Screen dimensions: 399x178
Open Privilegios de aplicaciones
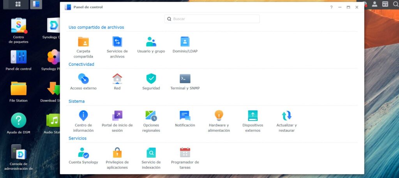pos(117,158)
